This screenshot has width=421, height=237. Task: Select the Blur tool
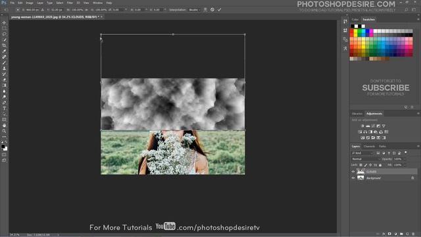click(4, 91)
